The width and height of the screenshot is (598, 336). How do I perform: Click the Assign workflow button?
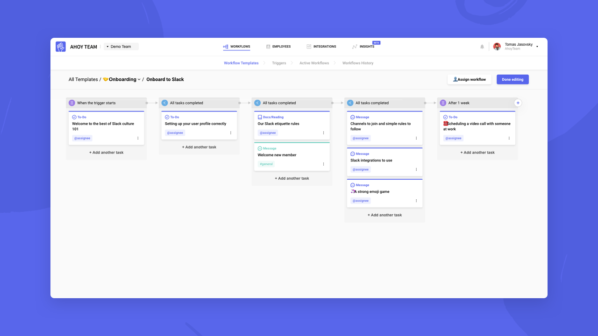(470, 79)
